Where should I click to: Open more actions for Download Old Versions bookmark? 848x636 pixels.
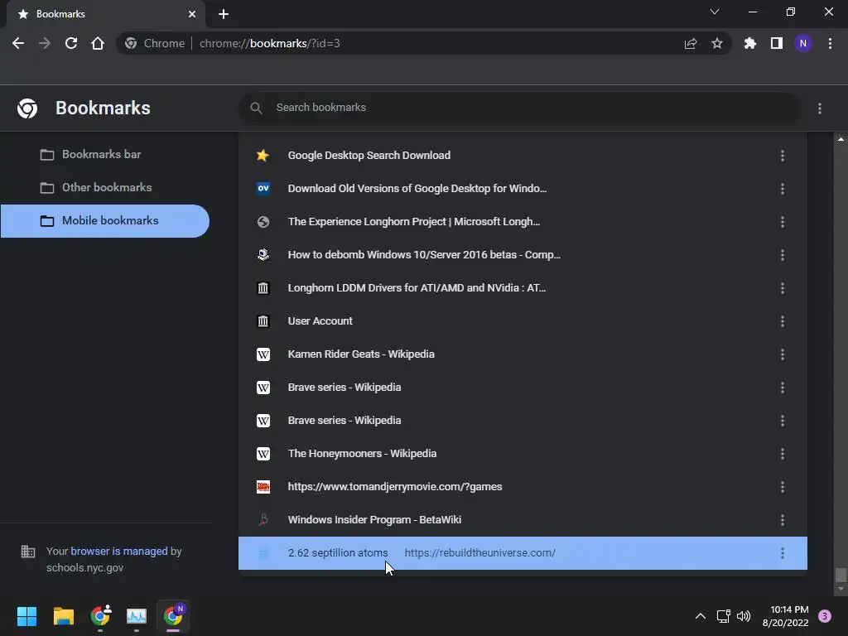[782, 189]
